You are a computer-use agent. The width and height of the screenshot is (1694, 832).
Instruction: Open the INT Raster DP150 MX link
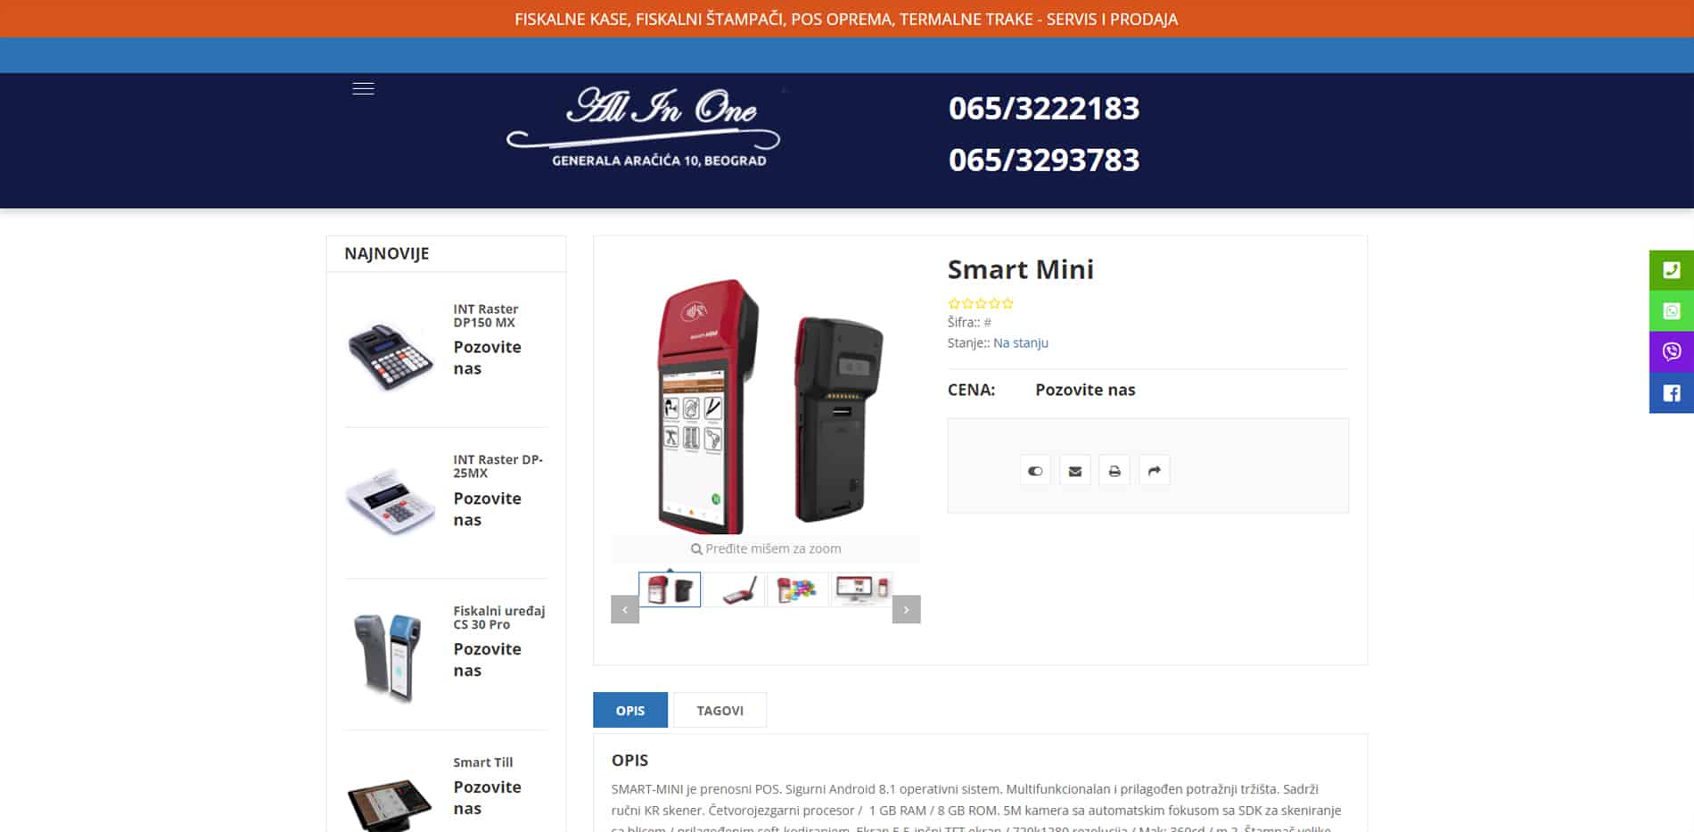point(486,316)
